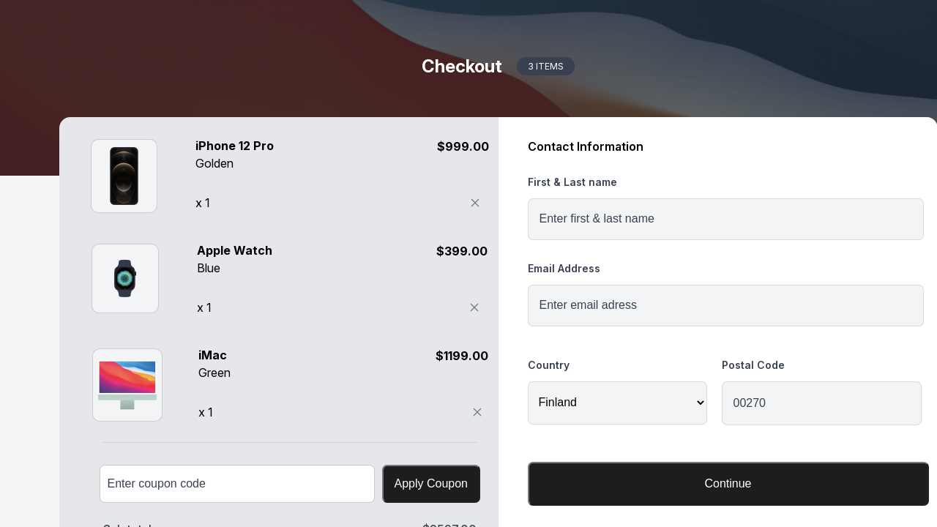Click the iPhone 12 Pro product image
The height and width of the screenshot is (527, 937).
pyautogui.click(x=124, y=176)
